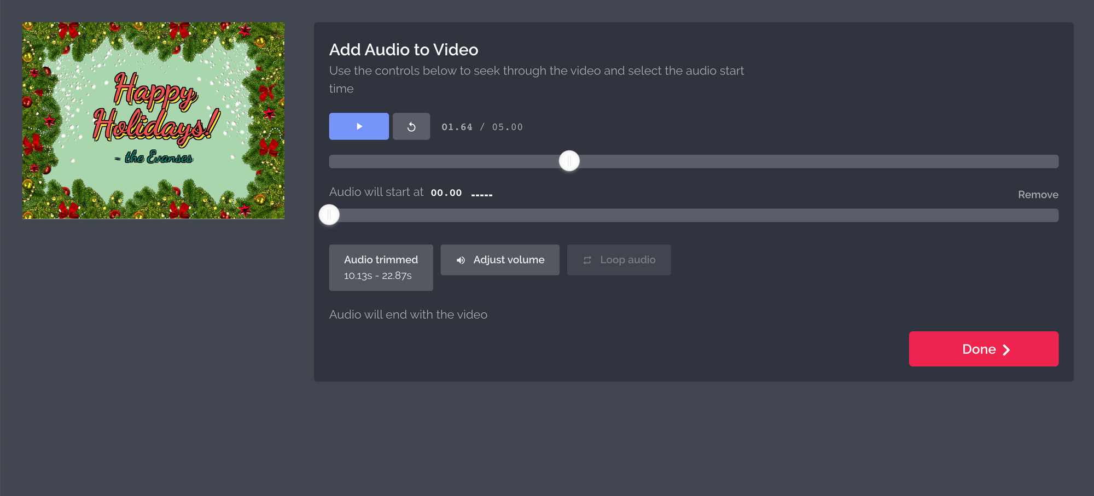Click the loop arrows icon
Screen dimensions: 1094x496
587,260
